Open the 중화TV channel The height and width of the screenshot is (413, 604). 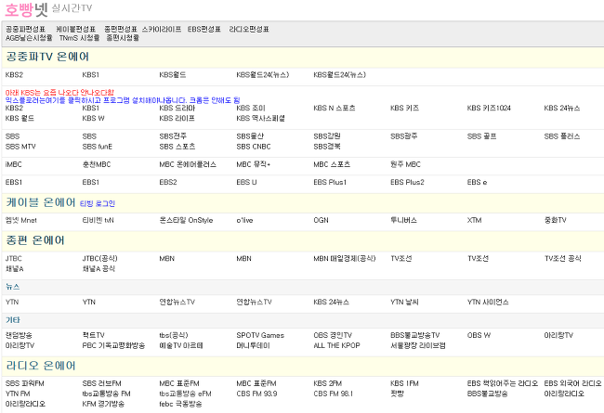pos(555,220)
